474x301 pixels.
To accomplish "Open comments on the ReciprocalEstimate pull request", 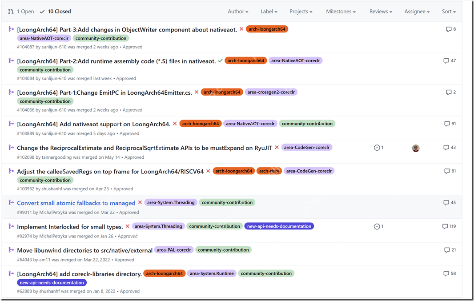I will click(450, 147).
